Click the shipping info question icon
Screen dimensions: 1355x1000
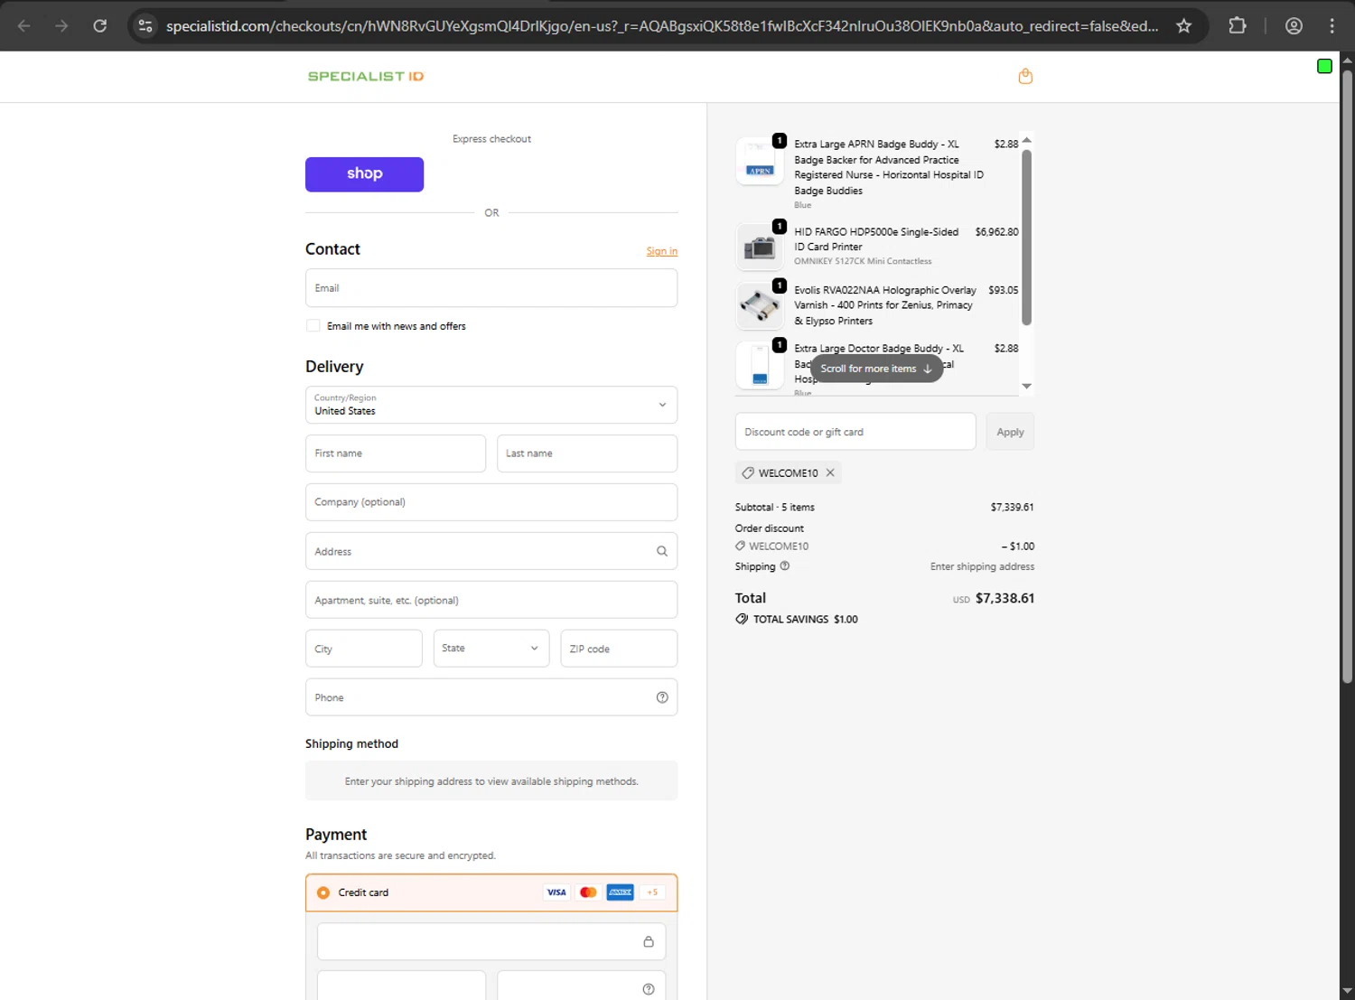[x=784, y=566]
